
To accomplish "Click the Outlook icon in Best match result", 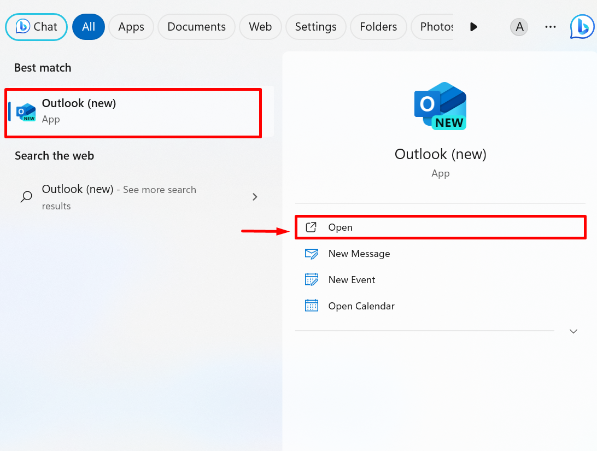I will (x=26, y=112).
